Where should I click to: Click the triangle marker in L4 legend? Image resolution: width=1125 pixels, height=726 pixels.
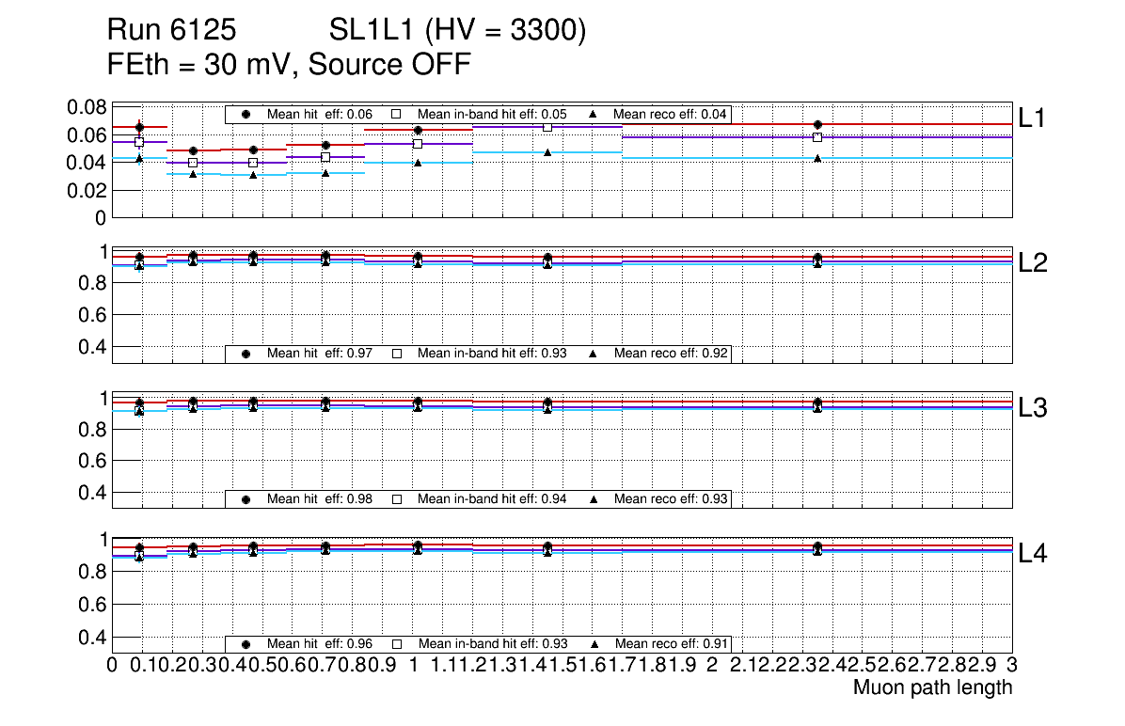594,644
